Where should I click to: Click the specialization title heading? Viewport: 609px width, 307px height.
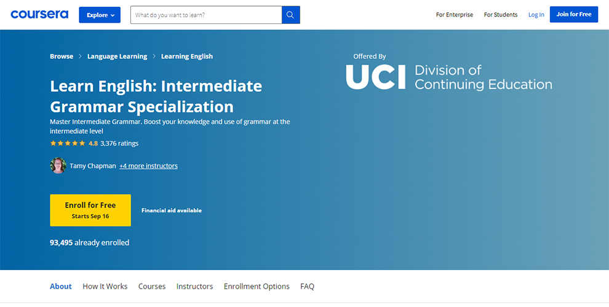156,96
